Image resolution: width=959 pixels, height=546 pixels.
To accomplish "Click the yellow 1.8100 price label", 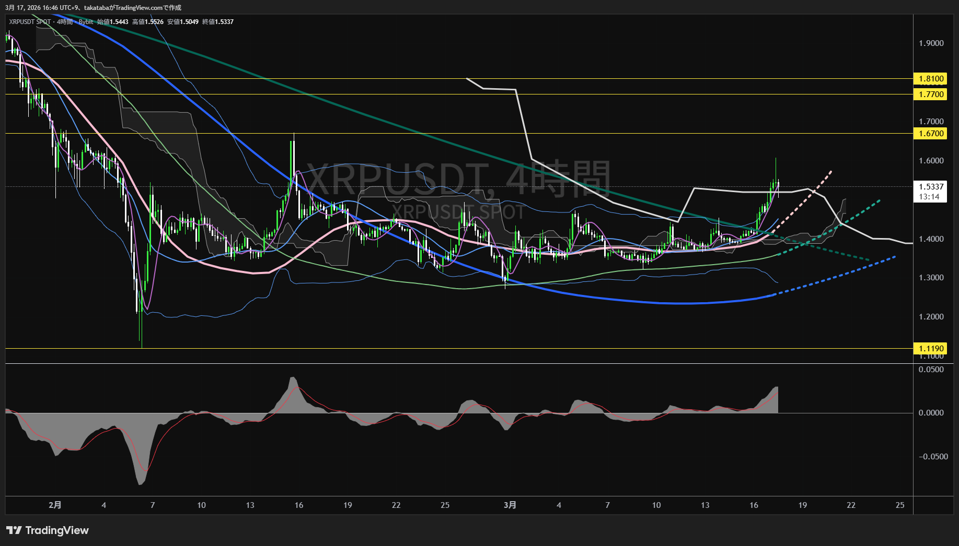I will tap(931, 79).
